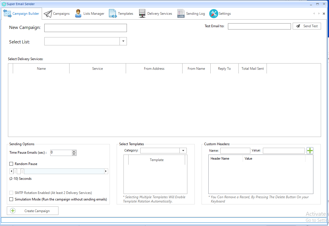Click the New Campaign name field

[85, 28]
